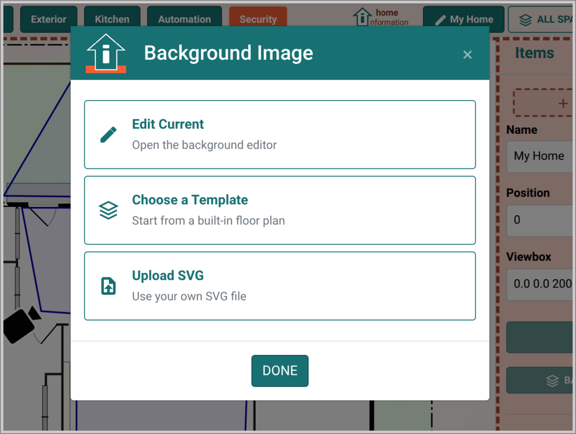Screen dimensions: 576x434
Task: Confirm with the DONE button
Action: point(280,371)
